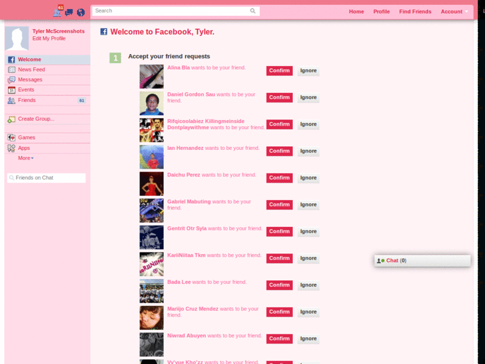Open friend requests icon in top bar
The width and height of the screenshot is (485, 364).
[x=57, y=12]
